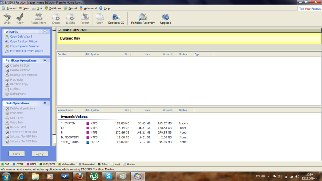The image size is (322, 181).
Task: Click the sidebar Undo button
Action: [17, 154]
